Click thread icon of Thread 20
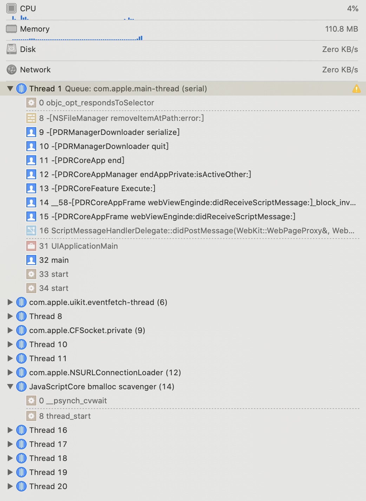 [21, 486]
